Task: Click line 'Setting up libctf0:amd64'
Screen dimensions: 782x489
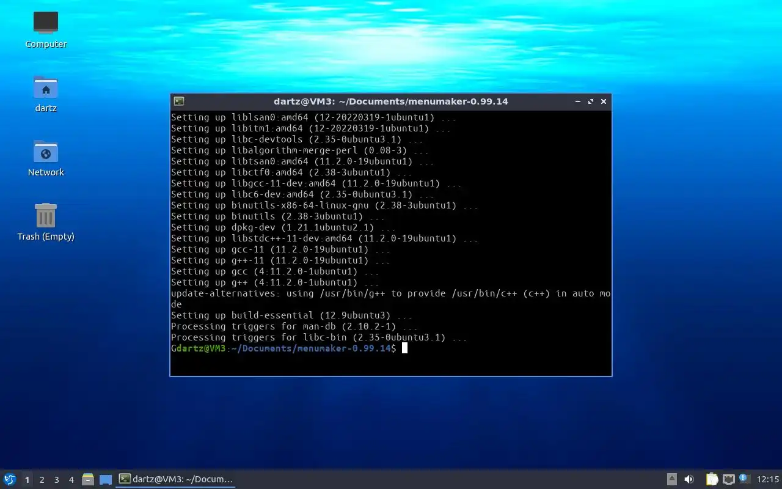Action: click(291, 172)
